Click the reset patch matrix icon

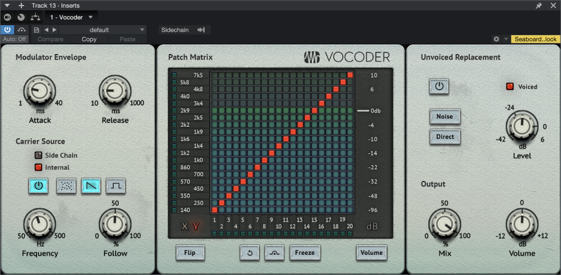point(249,253)
